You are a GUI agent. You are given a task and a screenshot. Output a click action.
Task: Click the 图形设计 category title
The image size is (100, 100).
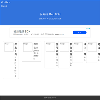tap(36, 46)
